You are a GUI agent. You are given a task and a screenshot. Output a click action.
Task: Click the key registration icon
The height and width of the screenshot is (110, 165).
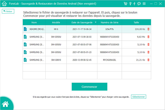tap(130, 4)
